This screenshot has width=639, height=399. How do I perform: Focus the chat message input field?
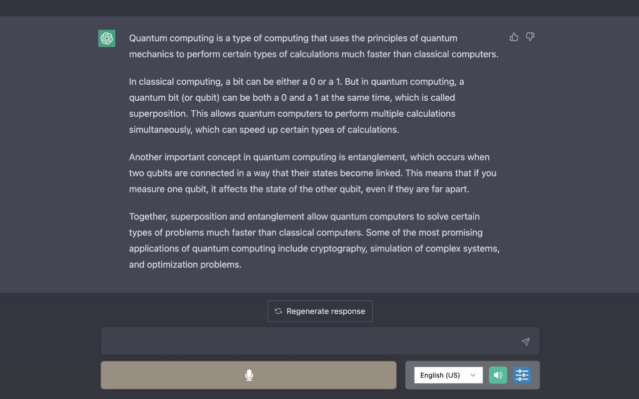pyautogui.click(x=320, y=341)
